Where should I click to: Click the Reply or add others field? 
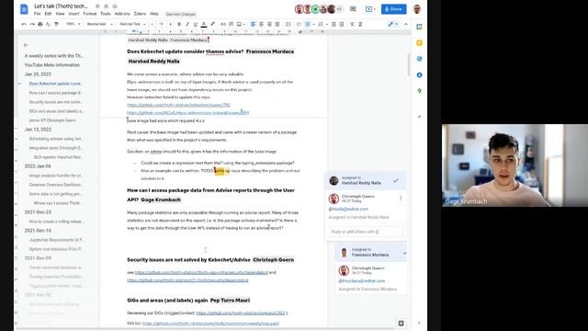click(366, 232)
